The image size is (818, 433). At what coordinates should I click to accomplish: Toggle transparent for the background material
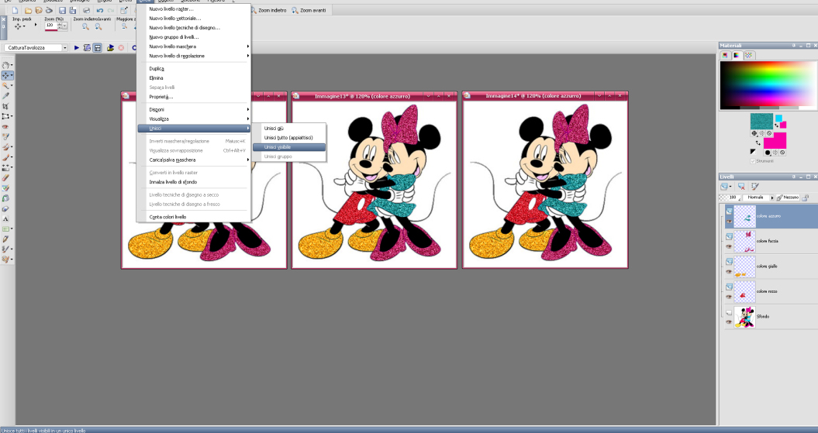pos(783,153)
